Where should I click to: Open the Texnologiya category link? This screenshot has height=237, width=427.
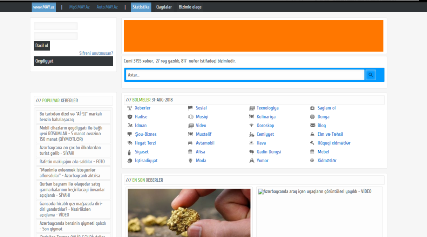267,108
